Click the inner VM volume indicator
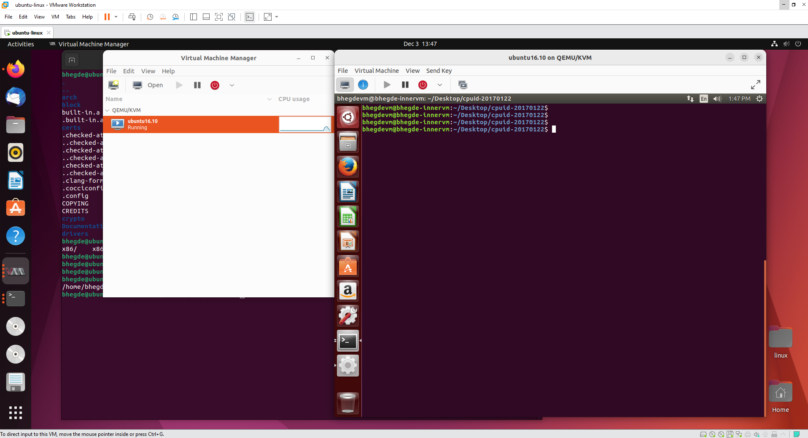This screenshot has height=438, width=808. (x=717, y=99)
